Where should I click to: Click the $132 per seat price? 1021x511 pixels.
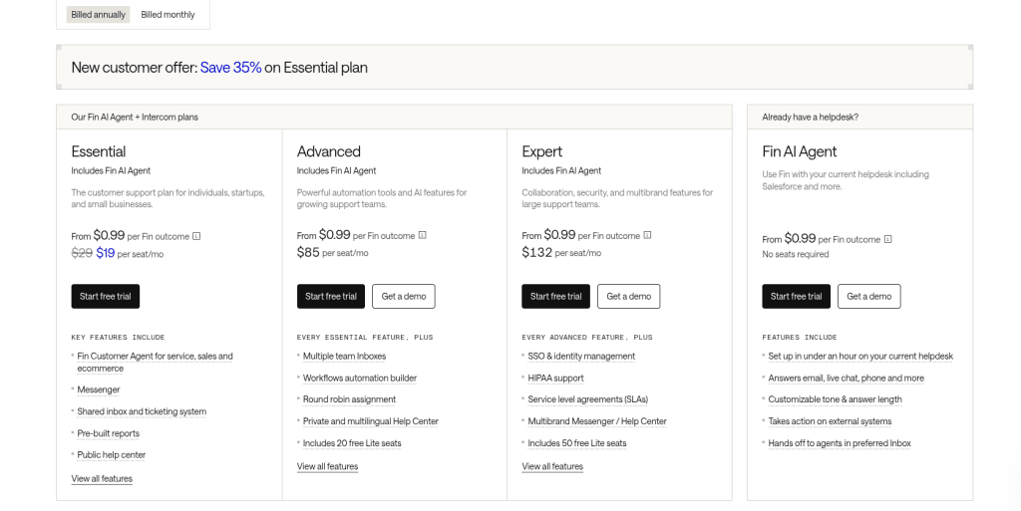coord(537,252)
